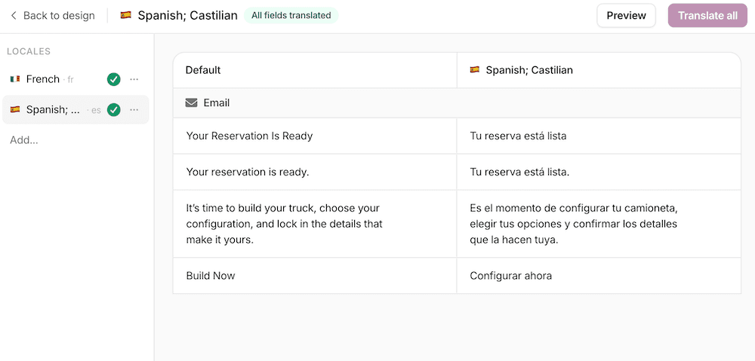Click the green checkmark next to Spanish locale

pos(114,110)
